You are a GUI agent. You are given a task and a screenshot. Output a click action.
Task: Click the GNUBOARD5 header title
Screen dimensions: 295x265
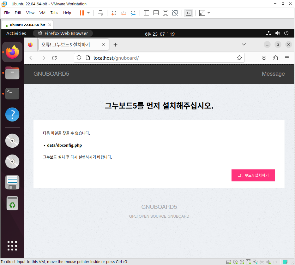pyautogui.click(x=51, y=74)
